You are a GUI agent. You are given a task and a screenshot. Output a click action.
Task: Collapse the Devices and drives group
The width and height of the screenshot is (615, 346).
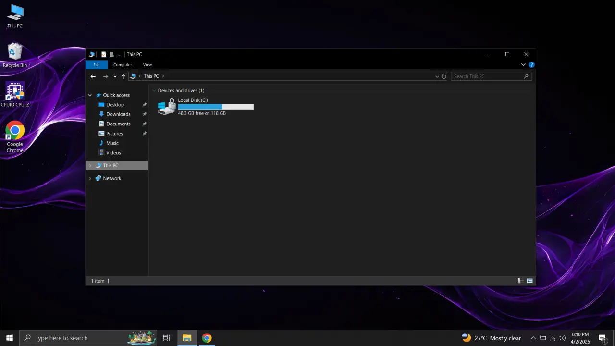click(154, 91)
